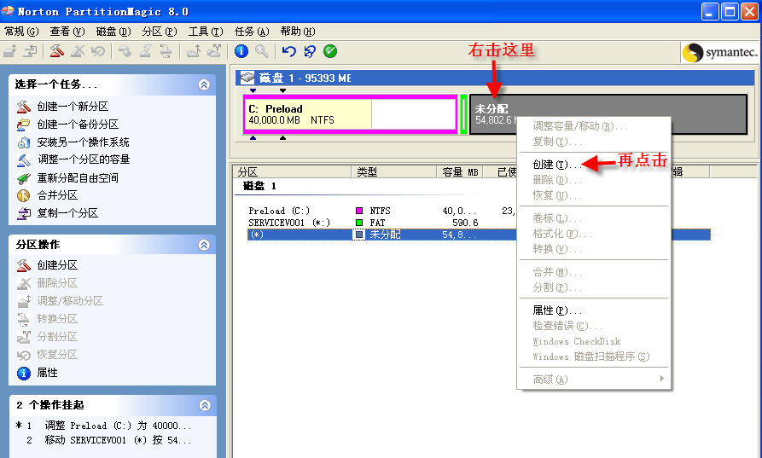Click 安装另一个操作系统 task link
The height and width of the screenshot is (458, 762).
click(83, 142)
